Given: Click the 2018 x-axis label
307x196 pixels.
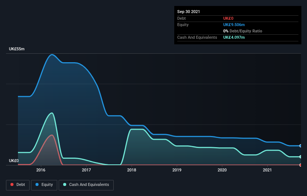Looking at the screenshot, I should click(x=132, y=170).
